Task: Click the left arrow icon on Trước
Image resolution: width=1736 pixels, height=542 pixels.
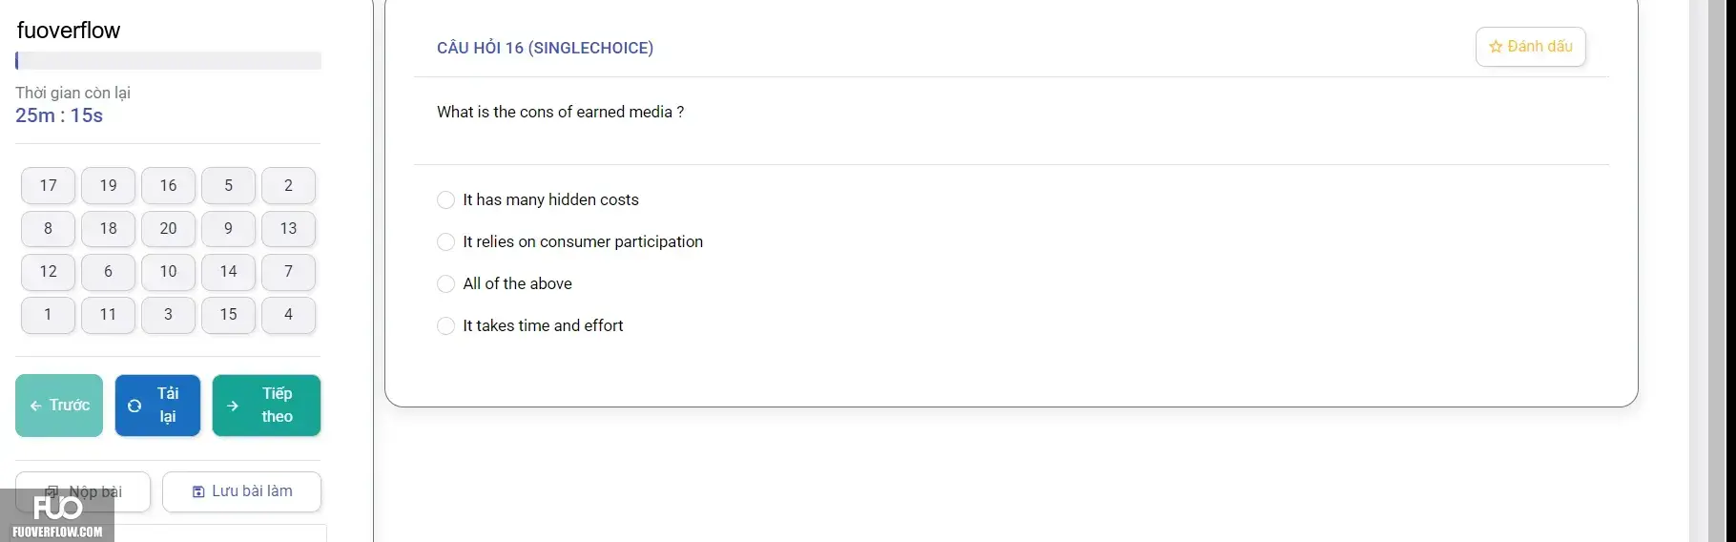Action: [x=35, y=406]
